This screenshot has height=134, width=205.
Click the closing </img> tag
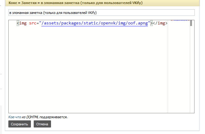pyautogui.click(x=160, y=24)
